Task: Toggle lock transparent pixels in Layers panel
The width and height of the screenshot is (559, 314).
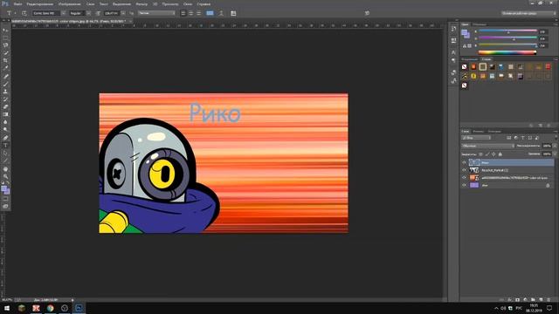Action: click(481, 154)
